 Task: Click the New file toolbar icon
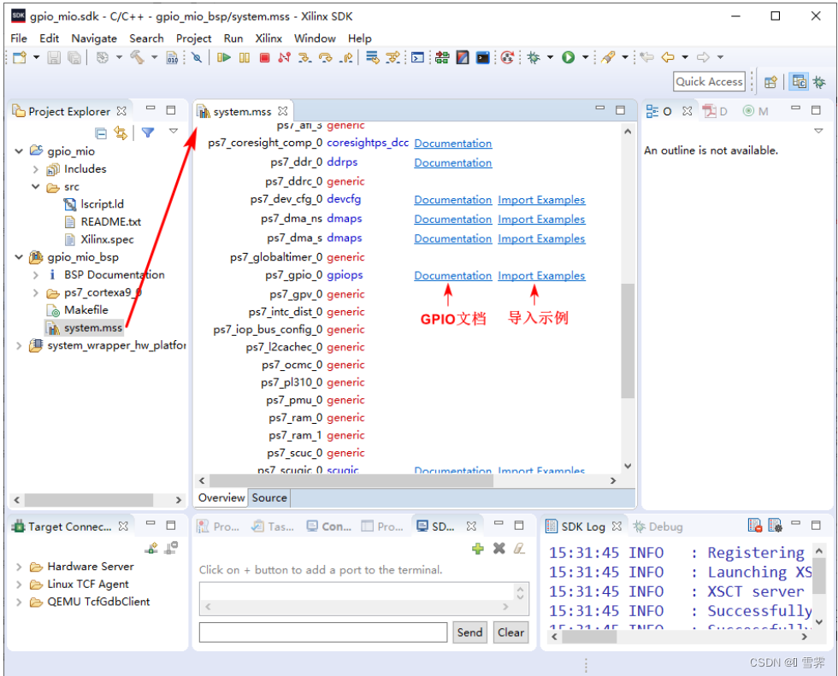coord(20,57)
